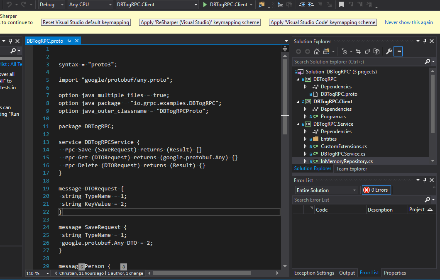Viewport: 440px width, 280px height.
Task: Open Entire Solution scope dropdown in Error List
Action: [326, 190]
